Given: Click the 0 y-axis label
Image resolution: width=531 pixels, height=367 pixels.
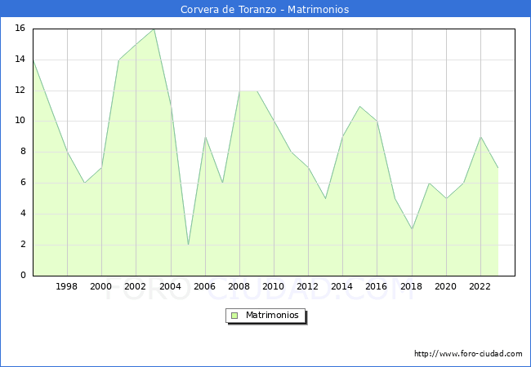Looking at the screenshot, I should click(x=23, y=276).
